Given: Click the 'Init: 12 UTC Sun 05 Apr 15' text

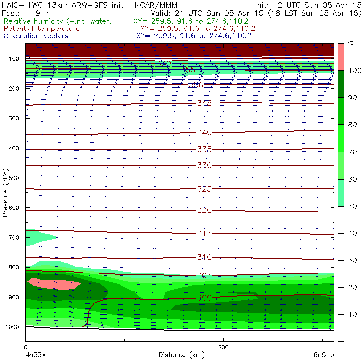Looking at the screenshot, I should click(x=308, y=5).
